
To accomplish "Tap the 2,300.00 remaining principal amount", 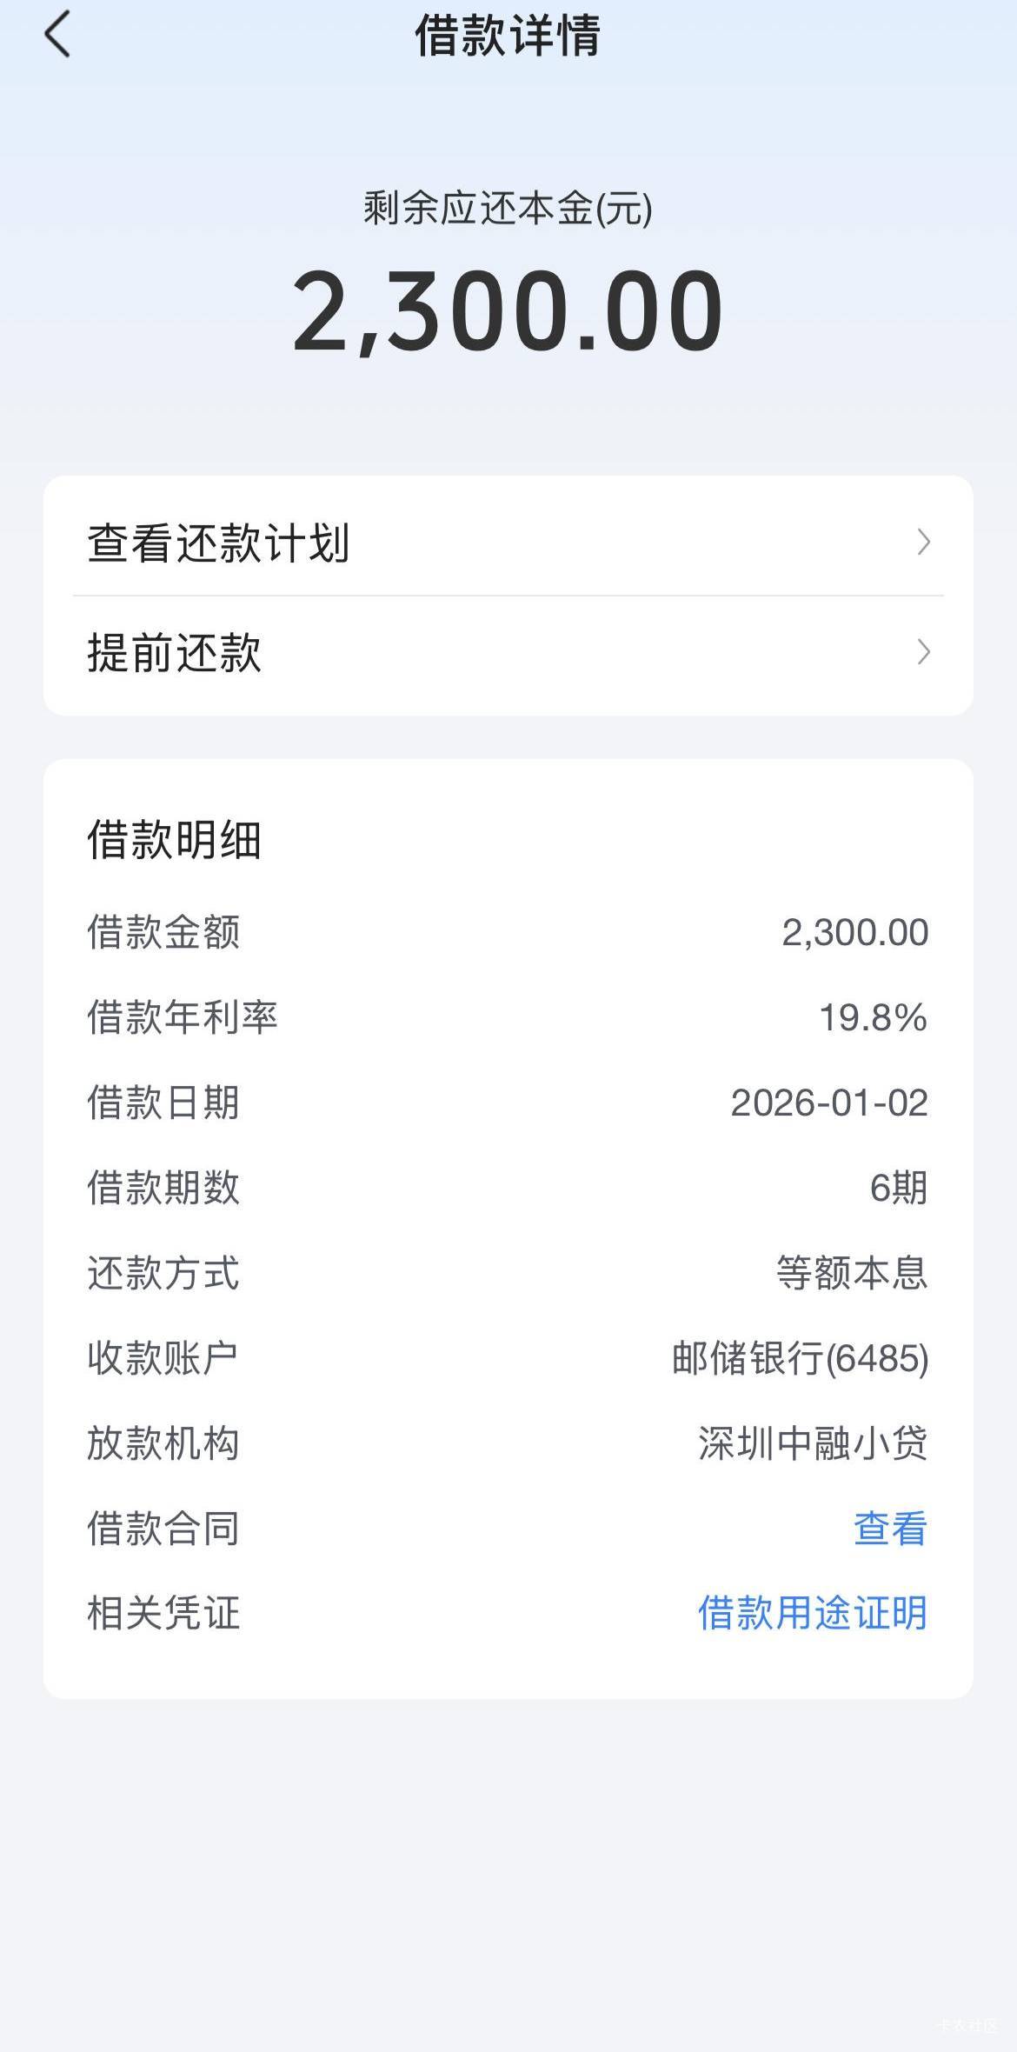I will point(508,310).
